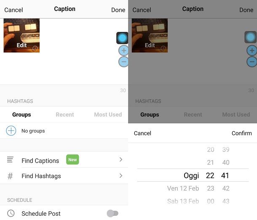Tap Edit on the left photo thumbnail
Viewport: 257px width, 220px height.
21,45
